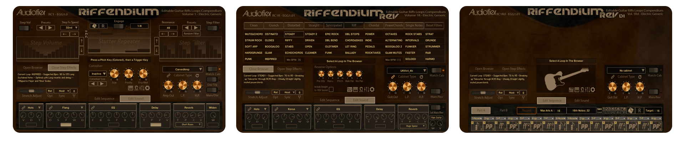Click the Resonance value field showing 49
Viewport: 685px width, 142px height.
[x=168, y=27]
